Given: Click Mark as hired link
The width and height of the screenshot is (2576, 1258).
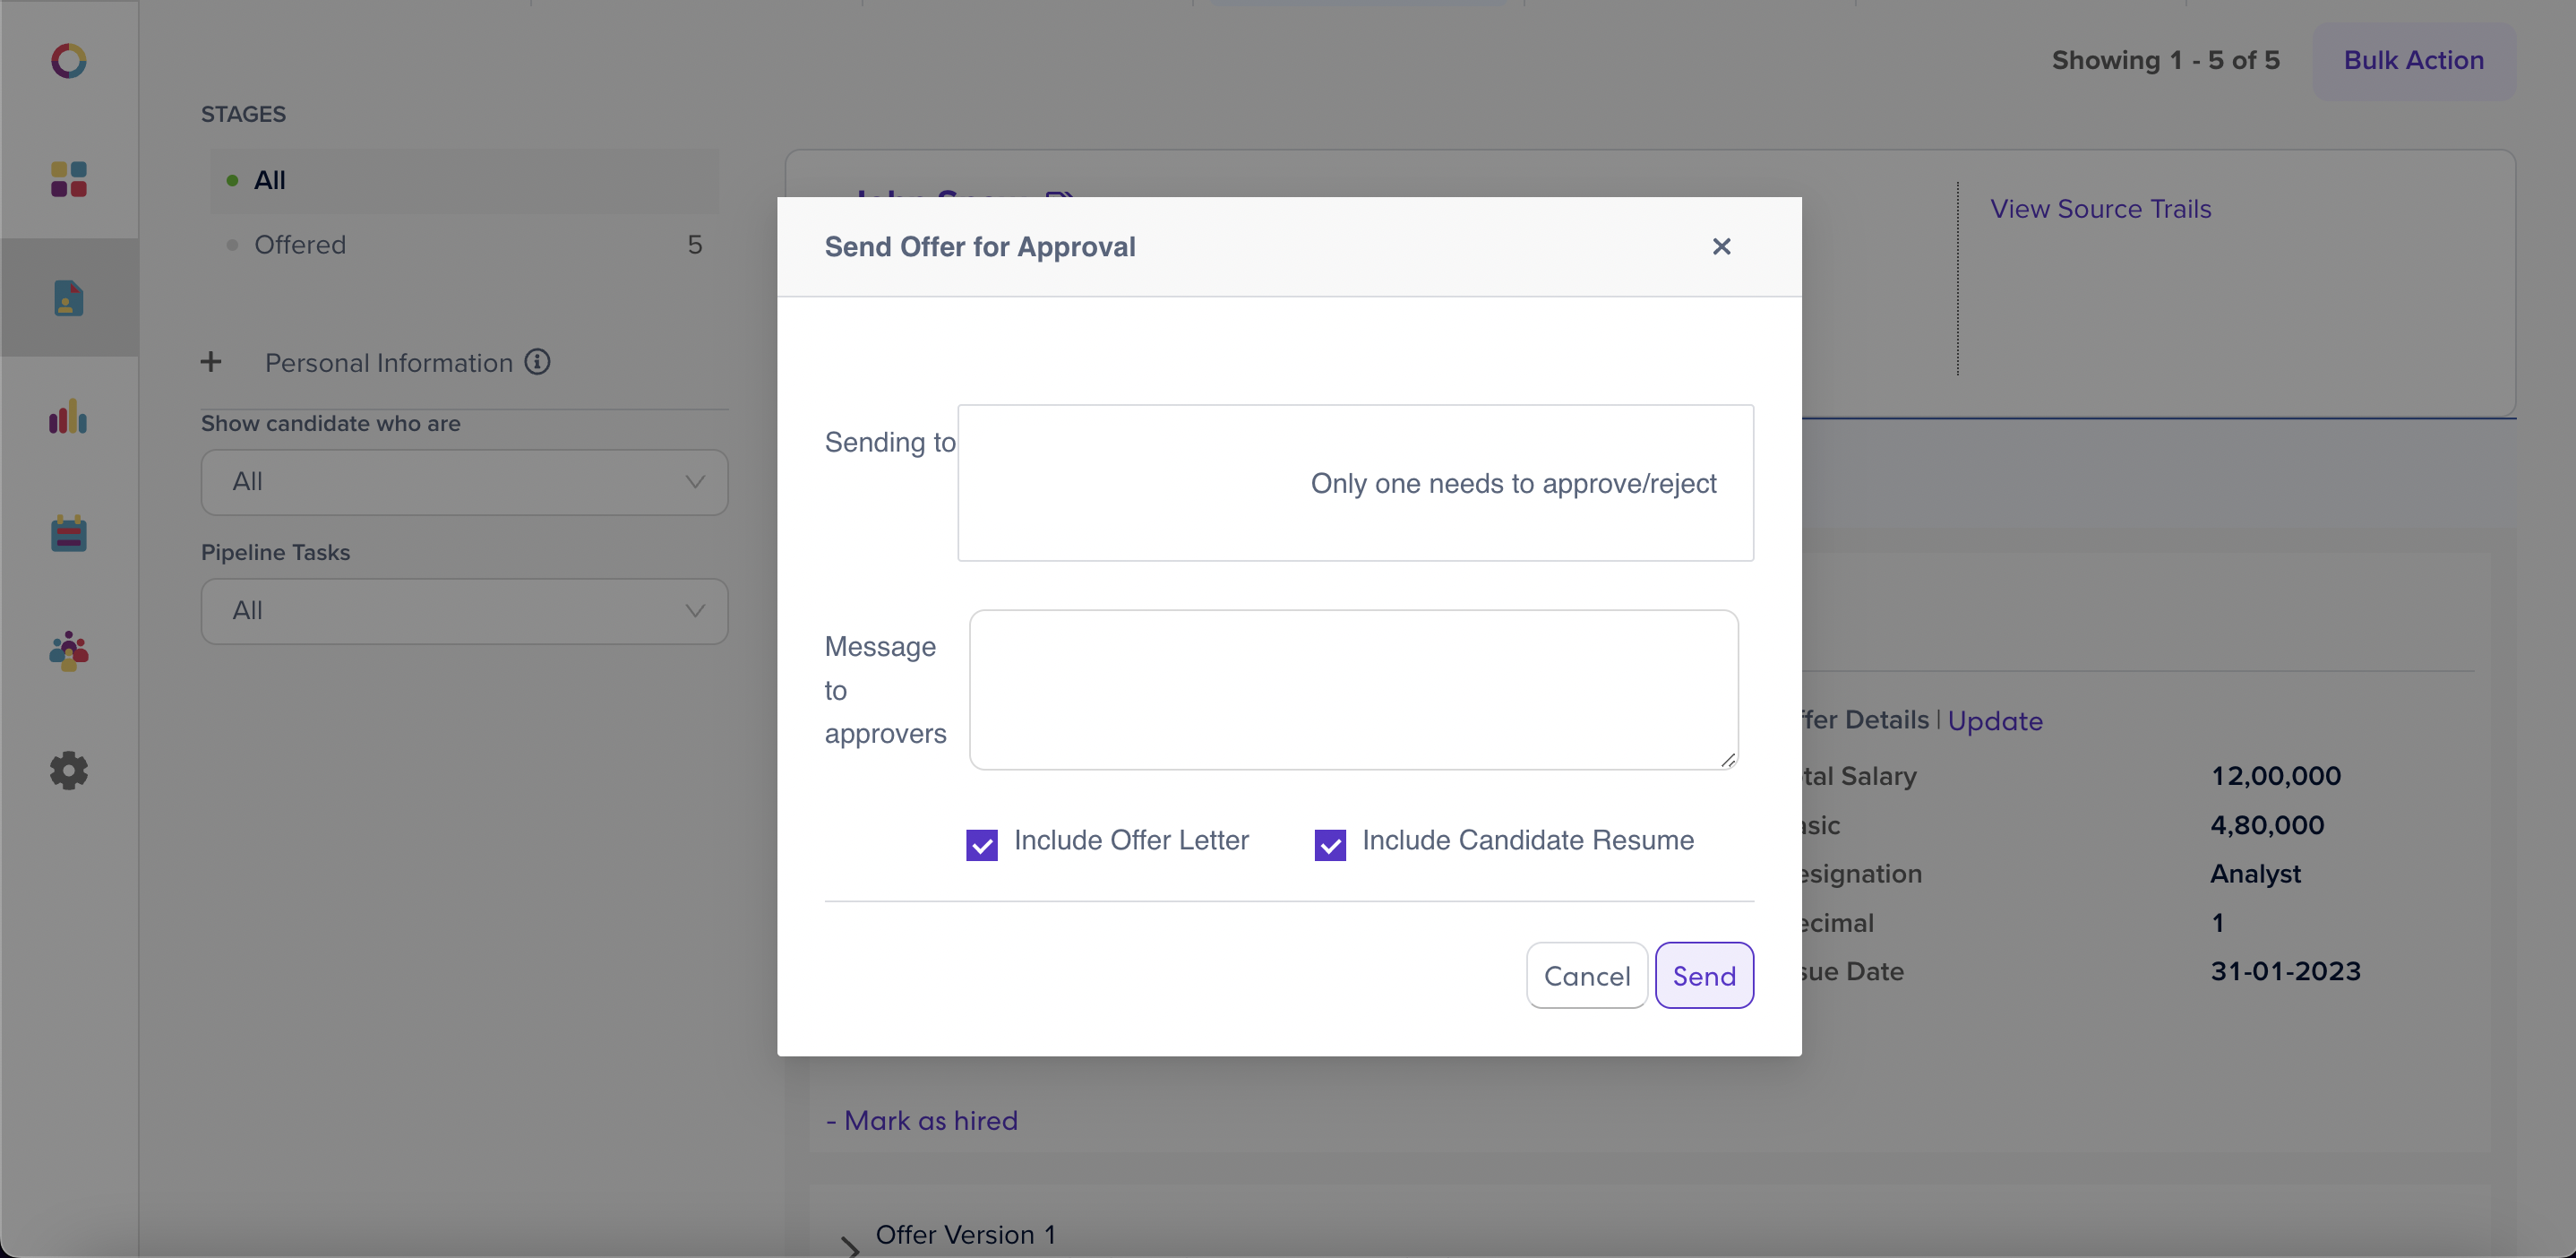Looking at the screenshot, I should tap(921, 1120).
